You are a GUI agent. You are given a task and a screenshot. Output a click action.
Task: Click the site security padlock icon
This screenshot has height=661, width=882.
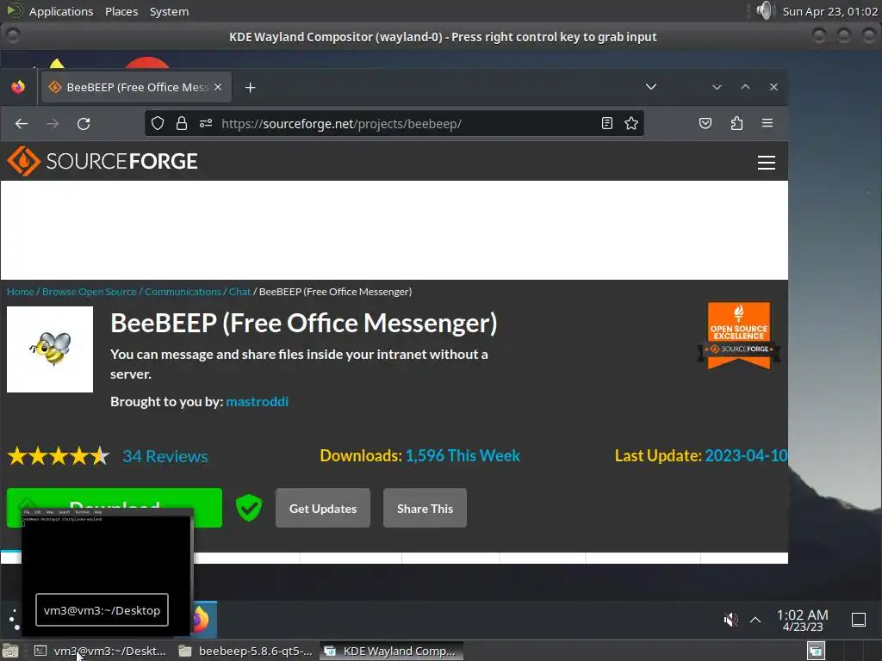click(181, 124)
